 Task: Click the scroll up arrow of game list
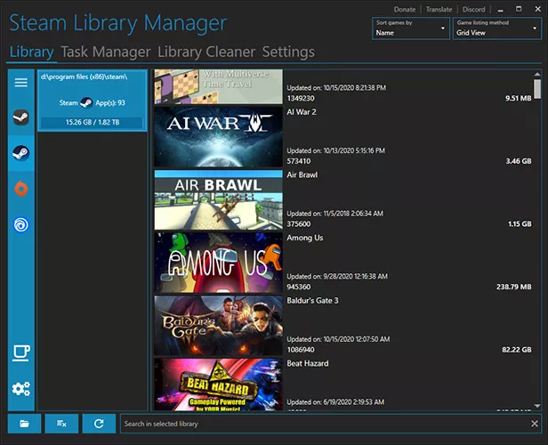click(x=537, y=74)
